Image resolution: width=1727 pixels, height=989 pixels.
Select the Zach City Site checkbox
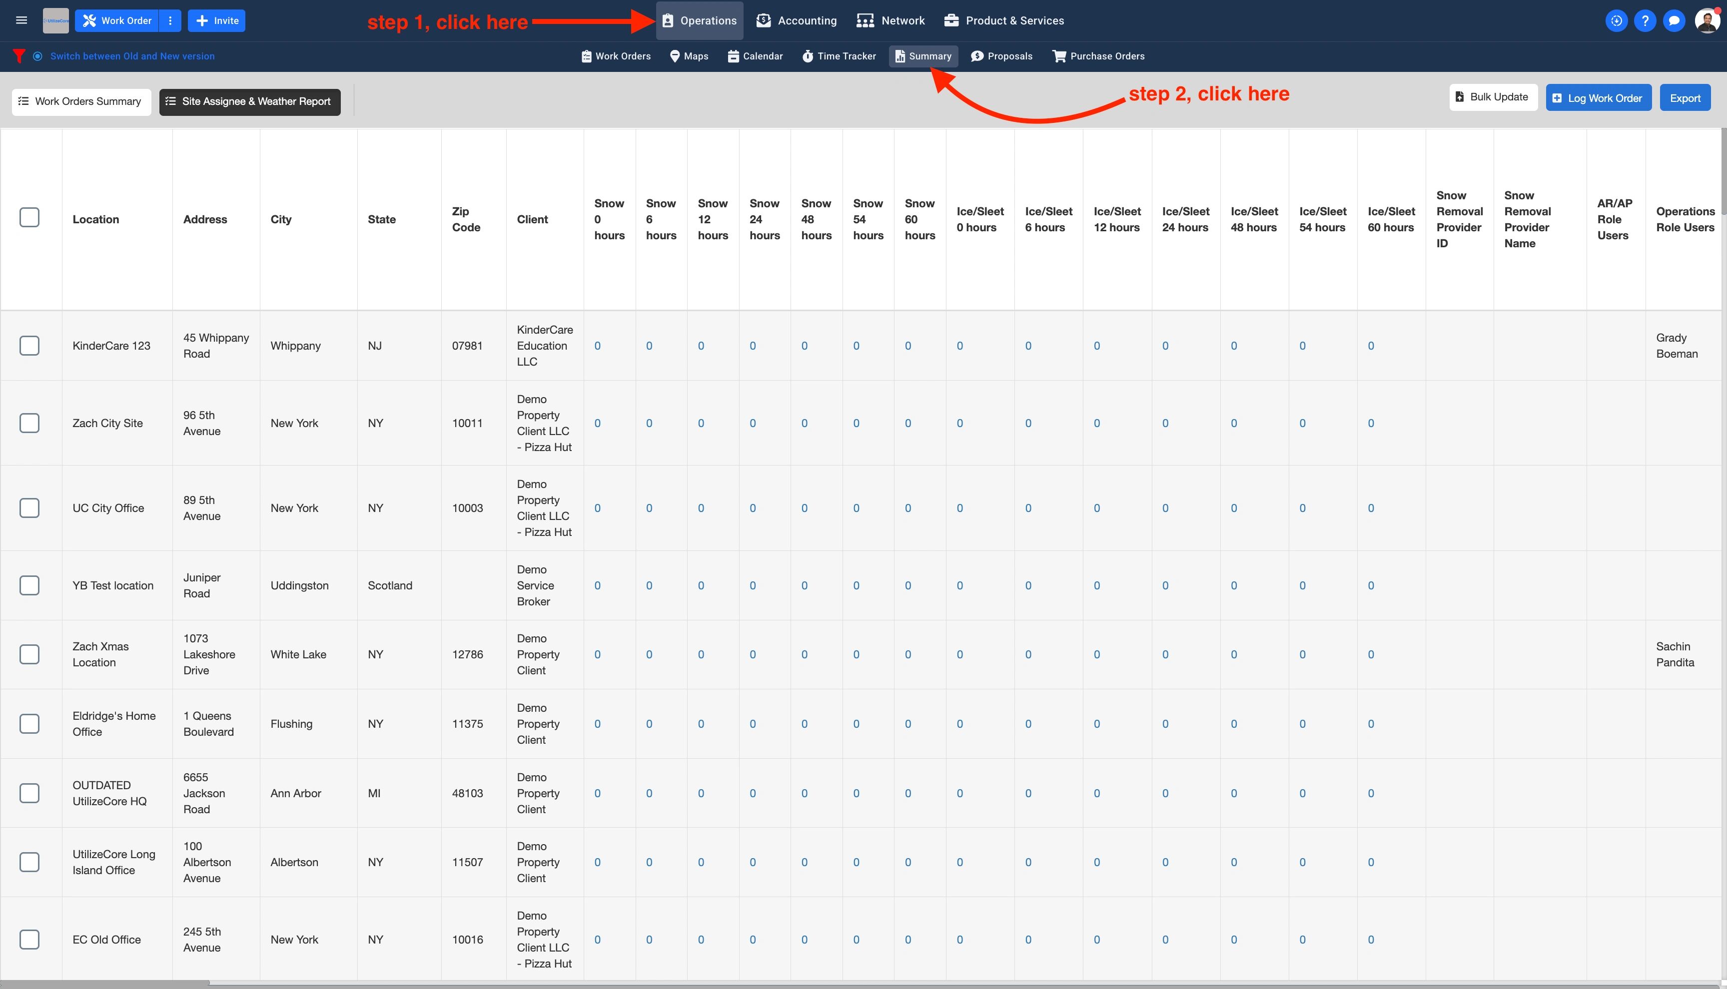click(x=29, y=423)
